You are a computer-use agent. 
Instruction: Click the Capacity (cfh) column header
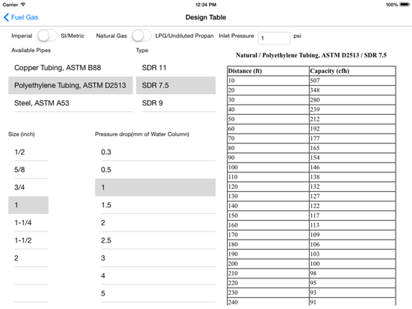pos(352,71)
